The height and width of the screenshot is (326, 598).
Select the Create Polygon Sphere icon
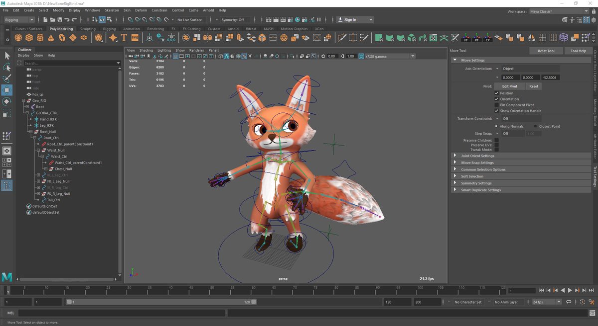[17, 37]
